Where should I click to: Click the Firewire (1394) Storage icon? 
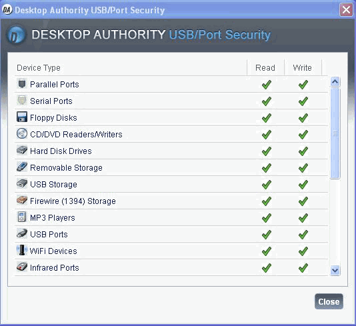coord(22,200)
